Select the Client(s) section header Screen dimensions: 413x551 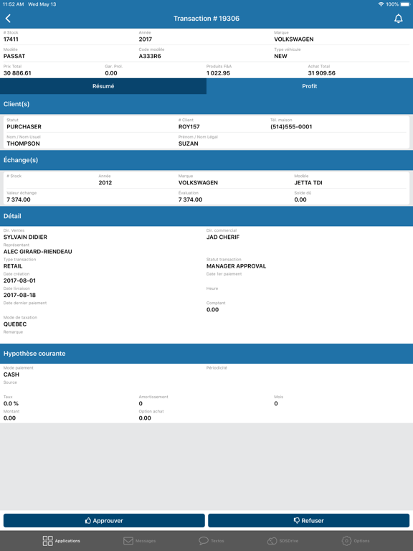click(x=206, y=104)
